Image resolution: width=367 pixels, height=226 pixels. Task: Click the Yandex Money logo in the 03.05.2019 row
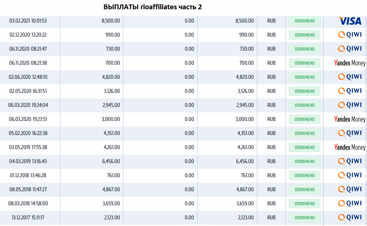tap(350, 147)
